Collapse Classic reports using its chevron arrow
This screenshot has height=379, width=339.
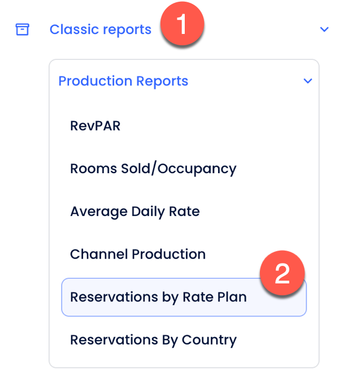324,29
